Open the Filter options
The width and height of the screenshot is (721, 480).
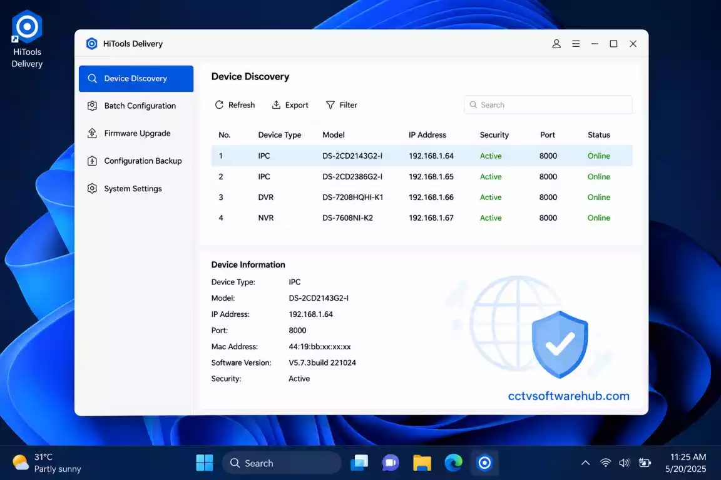tap(342, 105)
